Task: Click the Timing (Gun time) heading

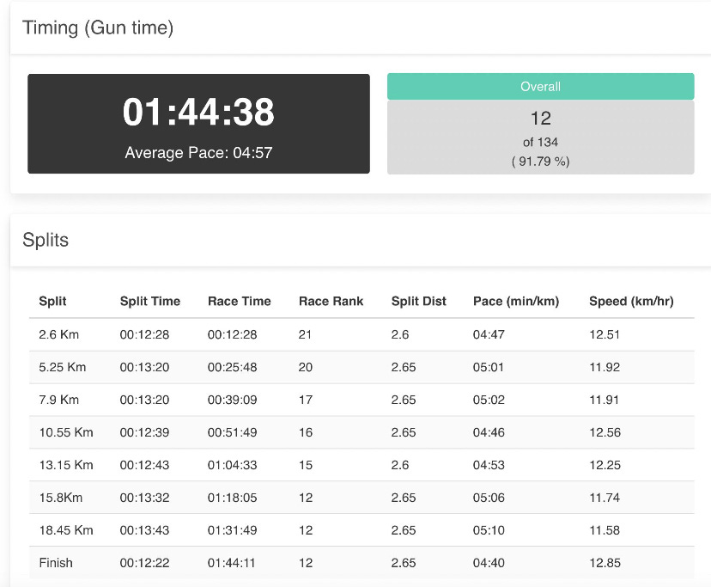Action: click(98, 28)
